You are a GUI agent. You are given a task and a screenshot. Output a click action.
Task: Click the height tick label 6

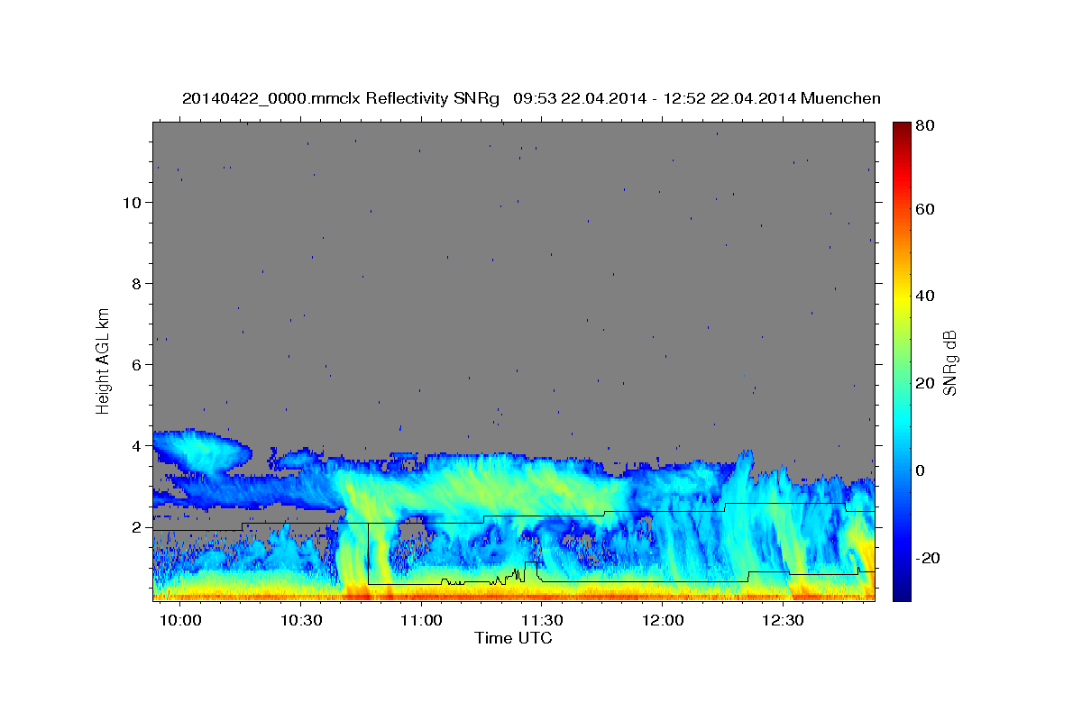coord(138,364)
